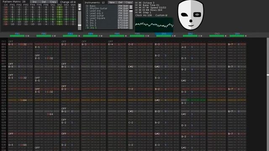
Task: Expand FM2 effect columns with plus
Action: click(x=55, y=36)
